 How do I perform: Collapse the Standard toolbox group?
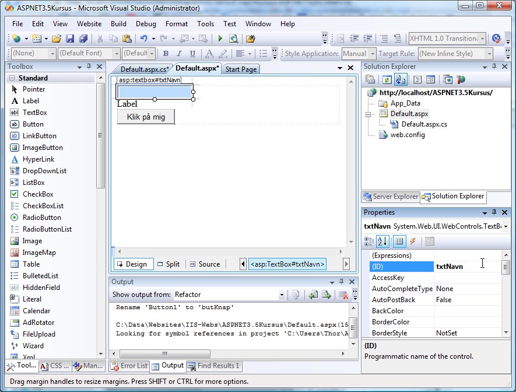[x=12, y=78]
